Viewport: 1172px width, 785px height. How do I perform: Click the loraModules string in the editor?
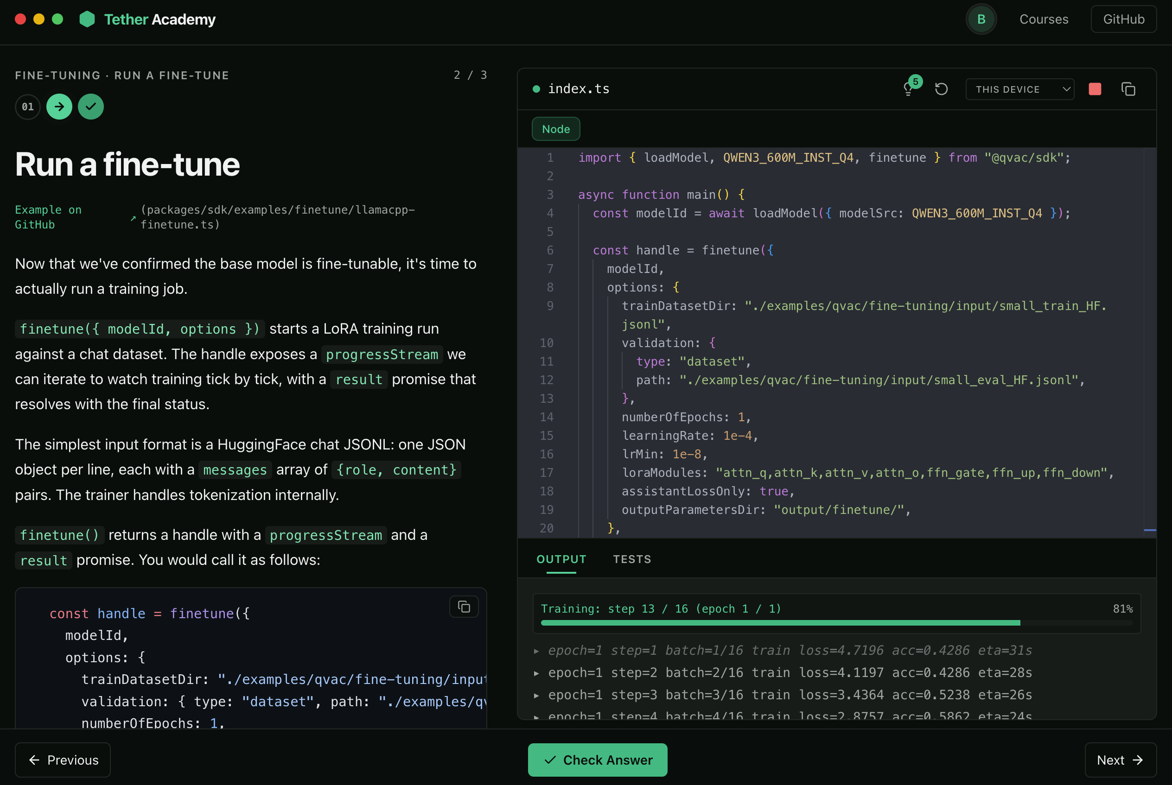tap(911, 473)
